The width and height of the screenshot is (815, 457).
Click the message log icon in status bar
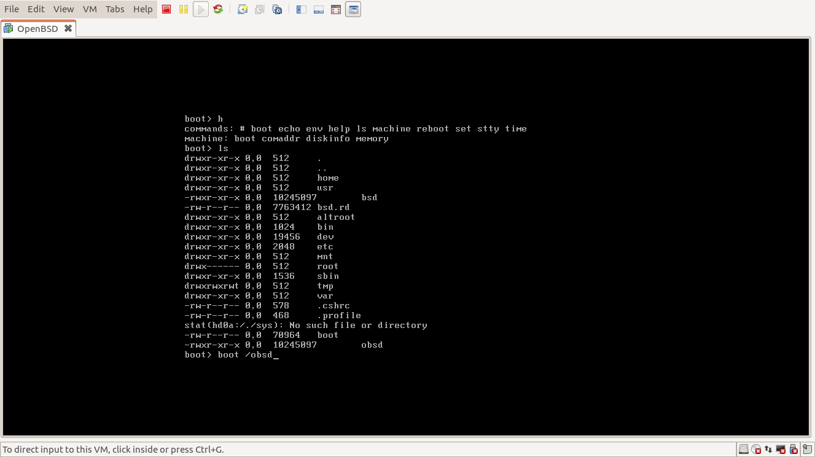[x=806, y=449]
